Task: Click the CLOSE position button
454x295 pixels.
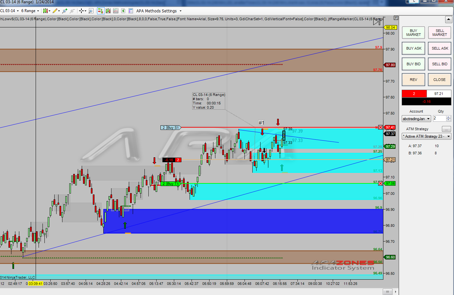Action: click(x=440, y=80)
